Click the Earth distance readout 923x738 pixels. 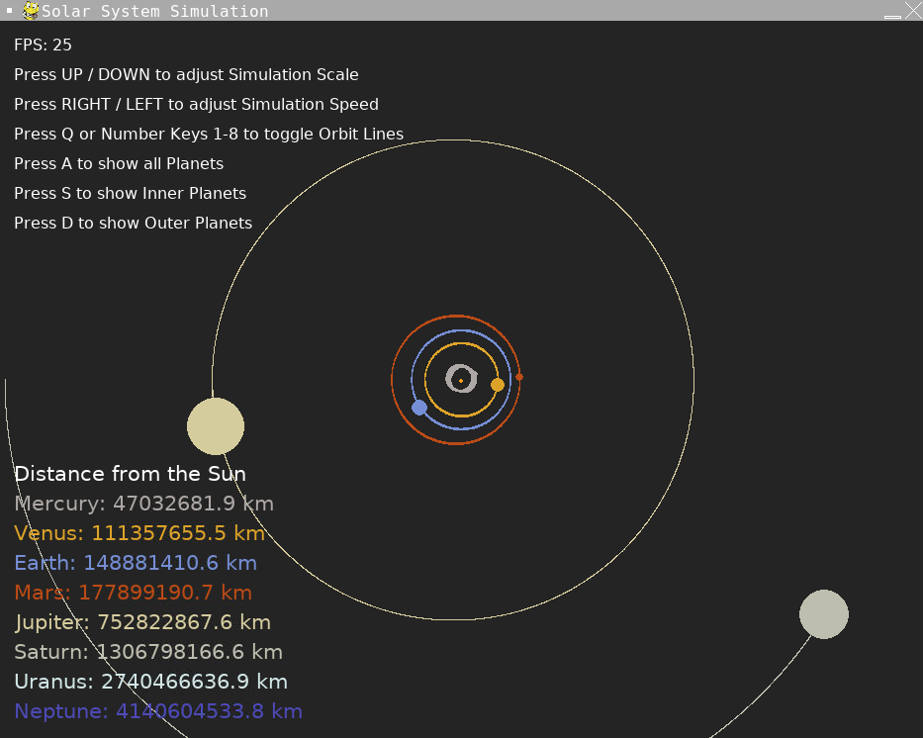click(x=136, y=563)
